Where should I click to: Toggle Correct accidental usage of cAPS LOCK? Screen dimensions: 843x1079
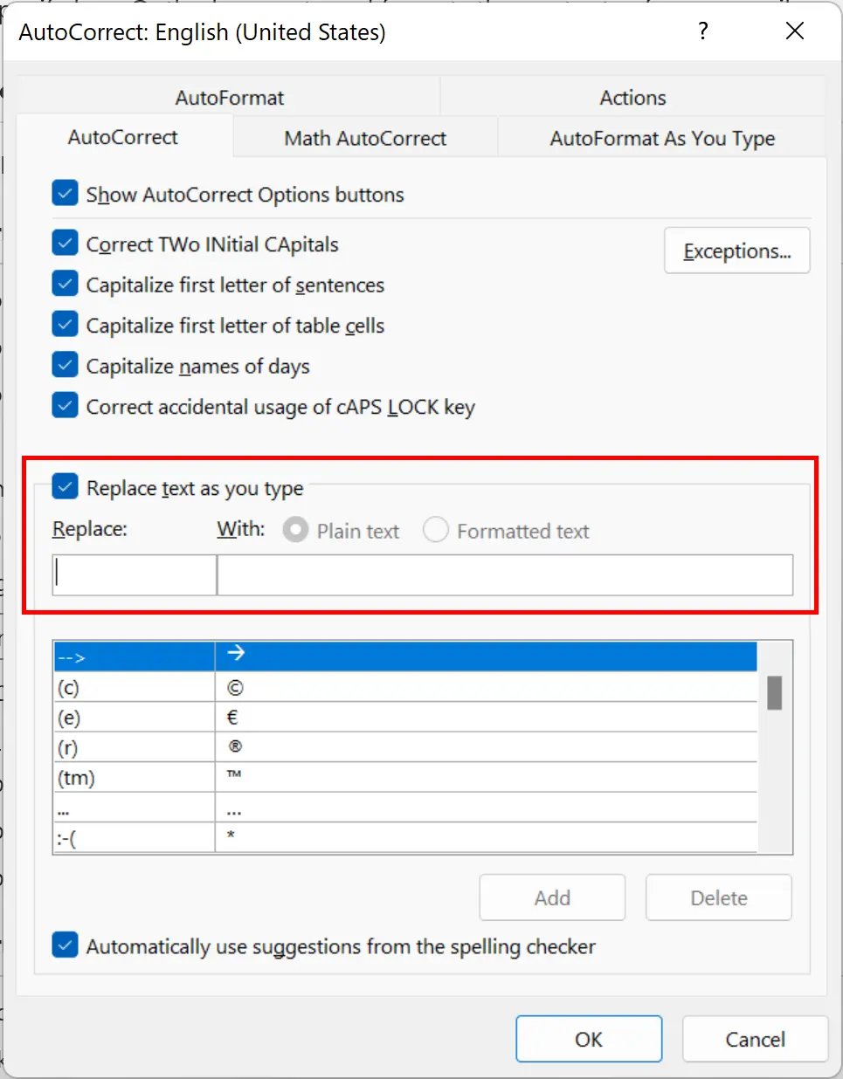pyautogui.click(x=66, y=405)
